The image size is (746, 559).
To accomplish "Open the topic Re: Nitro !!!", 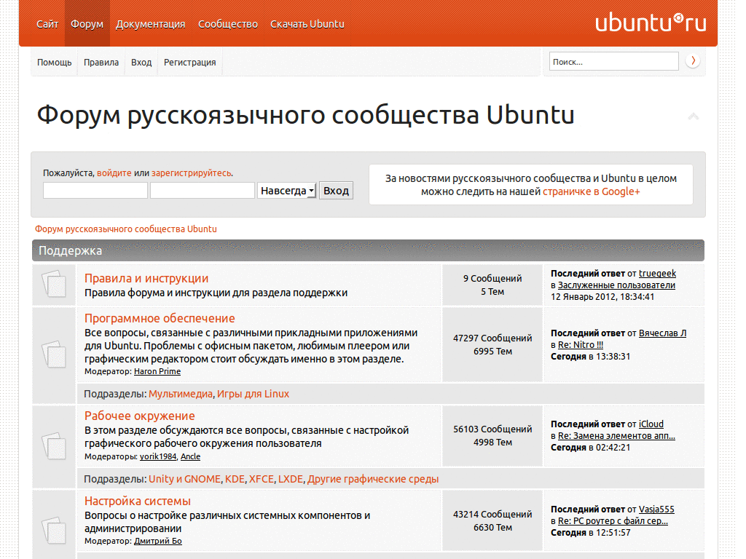I will coord(580,343).
